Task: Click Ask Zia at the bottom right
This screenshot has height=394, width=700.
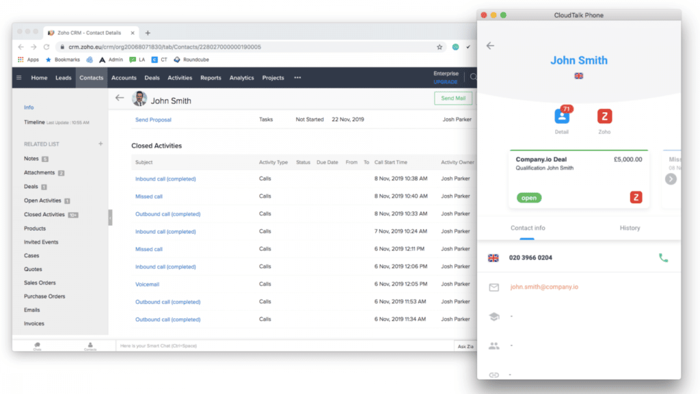Action: [x=465, y=346]
